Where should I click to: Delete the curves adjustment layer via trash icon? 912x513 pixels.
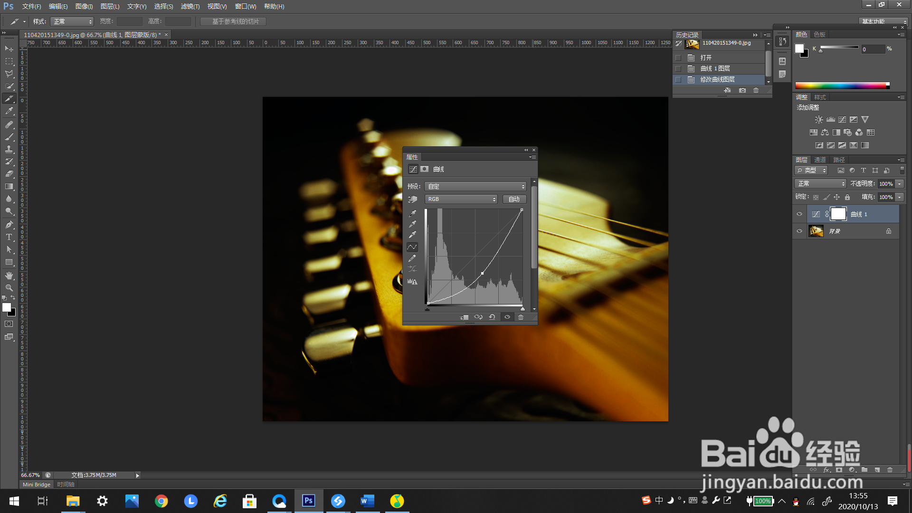click(521, 317)
